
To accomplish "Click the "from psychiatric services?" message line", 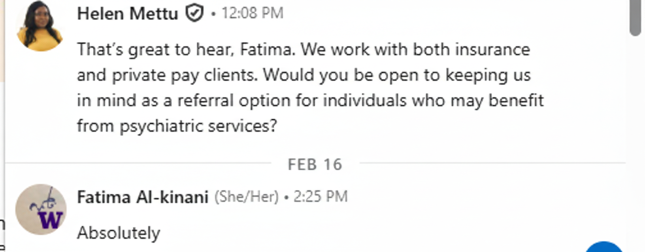I will coord(177,126).
